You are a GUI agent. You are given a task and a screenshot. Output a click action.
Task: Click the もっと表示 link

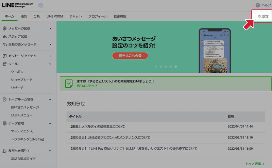[x=253, y=164]
